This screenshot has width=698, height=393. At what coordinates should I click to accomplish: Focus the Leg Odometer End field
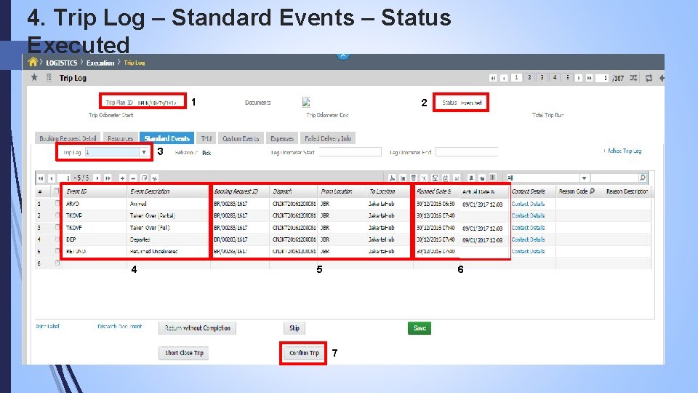[467, 152]
